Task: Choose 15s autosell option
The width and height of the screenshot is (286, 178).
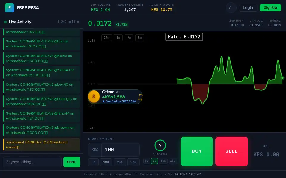Action: pos(173,161)
